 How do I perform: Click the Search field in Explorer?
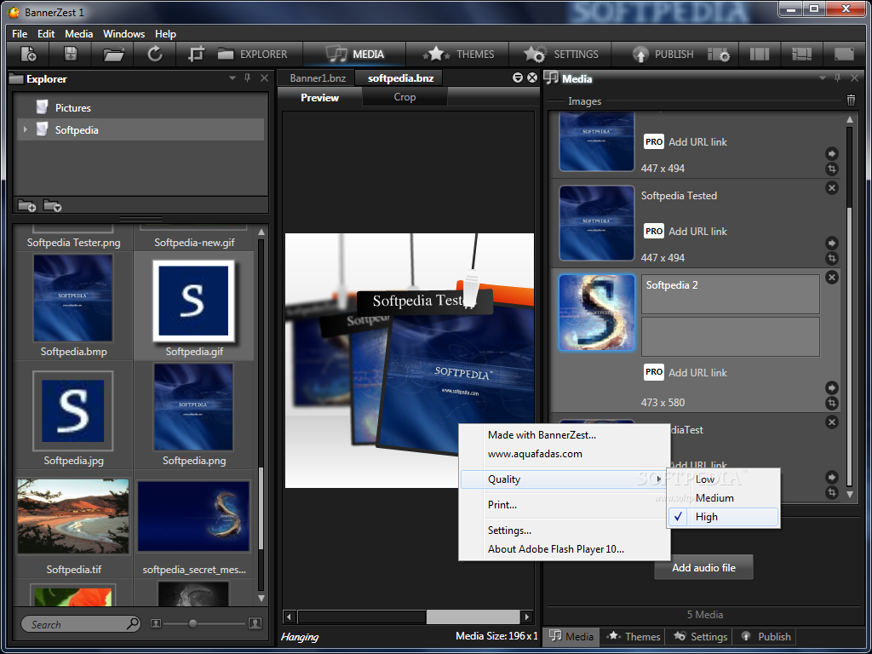[80, 624]
